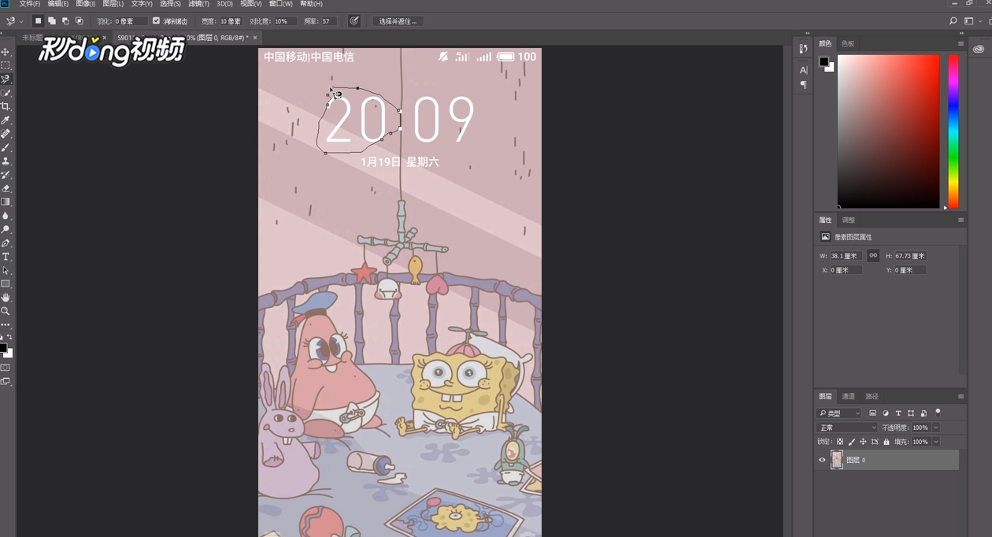Toggle layer filtering switch on
Image resolution: width=992 pixels, height=537 pixels.
938,412
